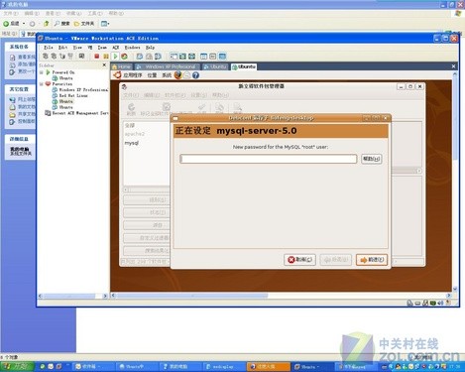Select Windows XP Professional in the sidebar tree

click(83, 89)
